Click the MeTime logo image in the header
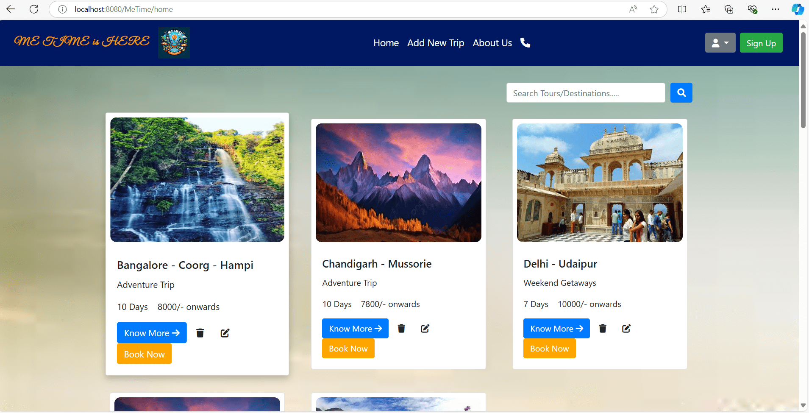 click(174, 42)
